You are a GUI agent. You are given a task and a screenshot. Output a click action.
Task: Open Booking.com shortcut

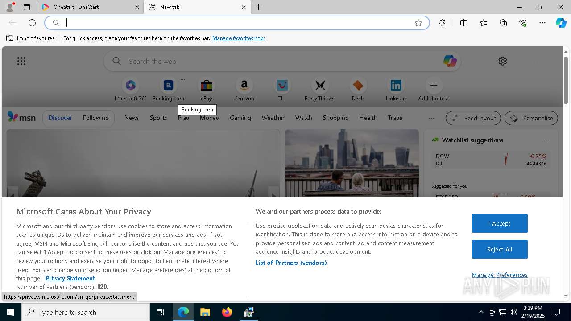click(x=168, y=90)
